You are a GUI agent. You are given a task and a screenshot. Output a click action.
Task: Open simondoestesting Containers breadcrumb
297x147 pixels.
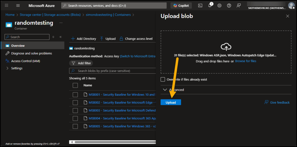tap(108, 14)
